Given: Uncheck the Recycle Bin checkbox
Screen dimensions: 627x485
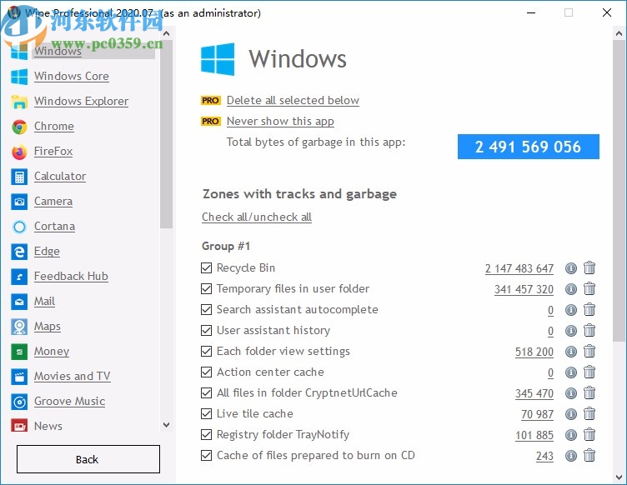Looking at the screenshot, I should click(206, 267).
